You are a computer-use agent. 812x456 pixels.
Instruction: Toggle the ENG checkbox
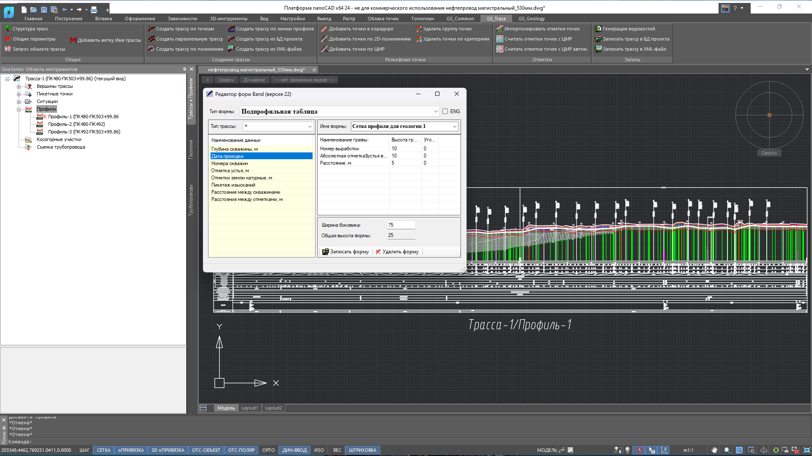pyautogui.click(x=445, y=111)
